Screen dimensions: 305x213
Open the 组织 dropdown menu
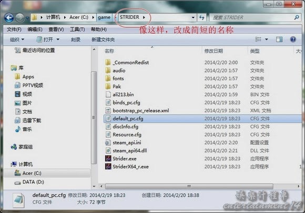(x=17, y=39)
